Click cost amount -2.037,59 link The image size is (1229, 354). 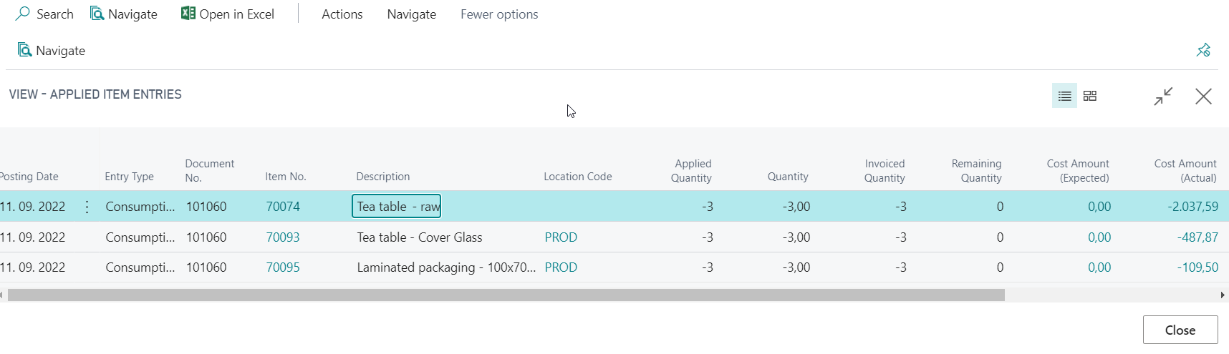[x=1192, y=207]
